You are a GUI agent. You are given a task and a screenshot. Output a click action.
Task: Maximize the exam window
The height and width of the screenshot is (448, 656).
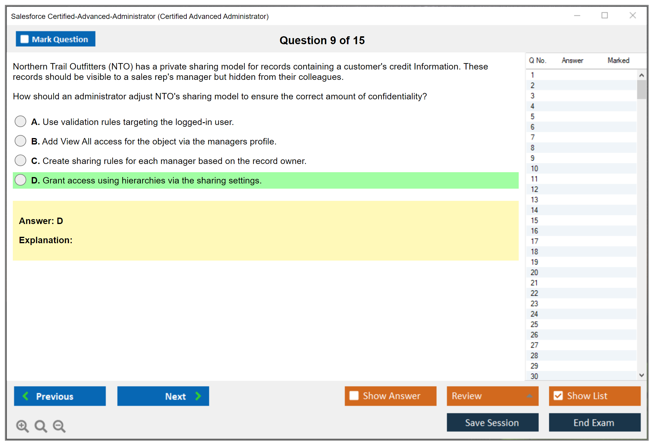click(x=604, y=16)
